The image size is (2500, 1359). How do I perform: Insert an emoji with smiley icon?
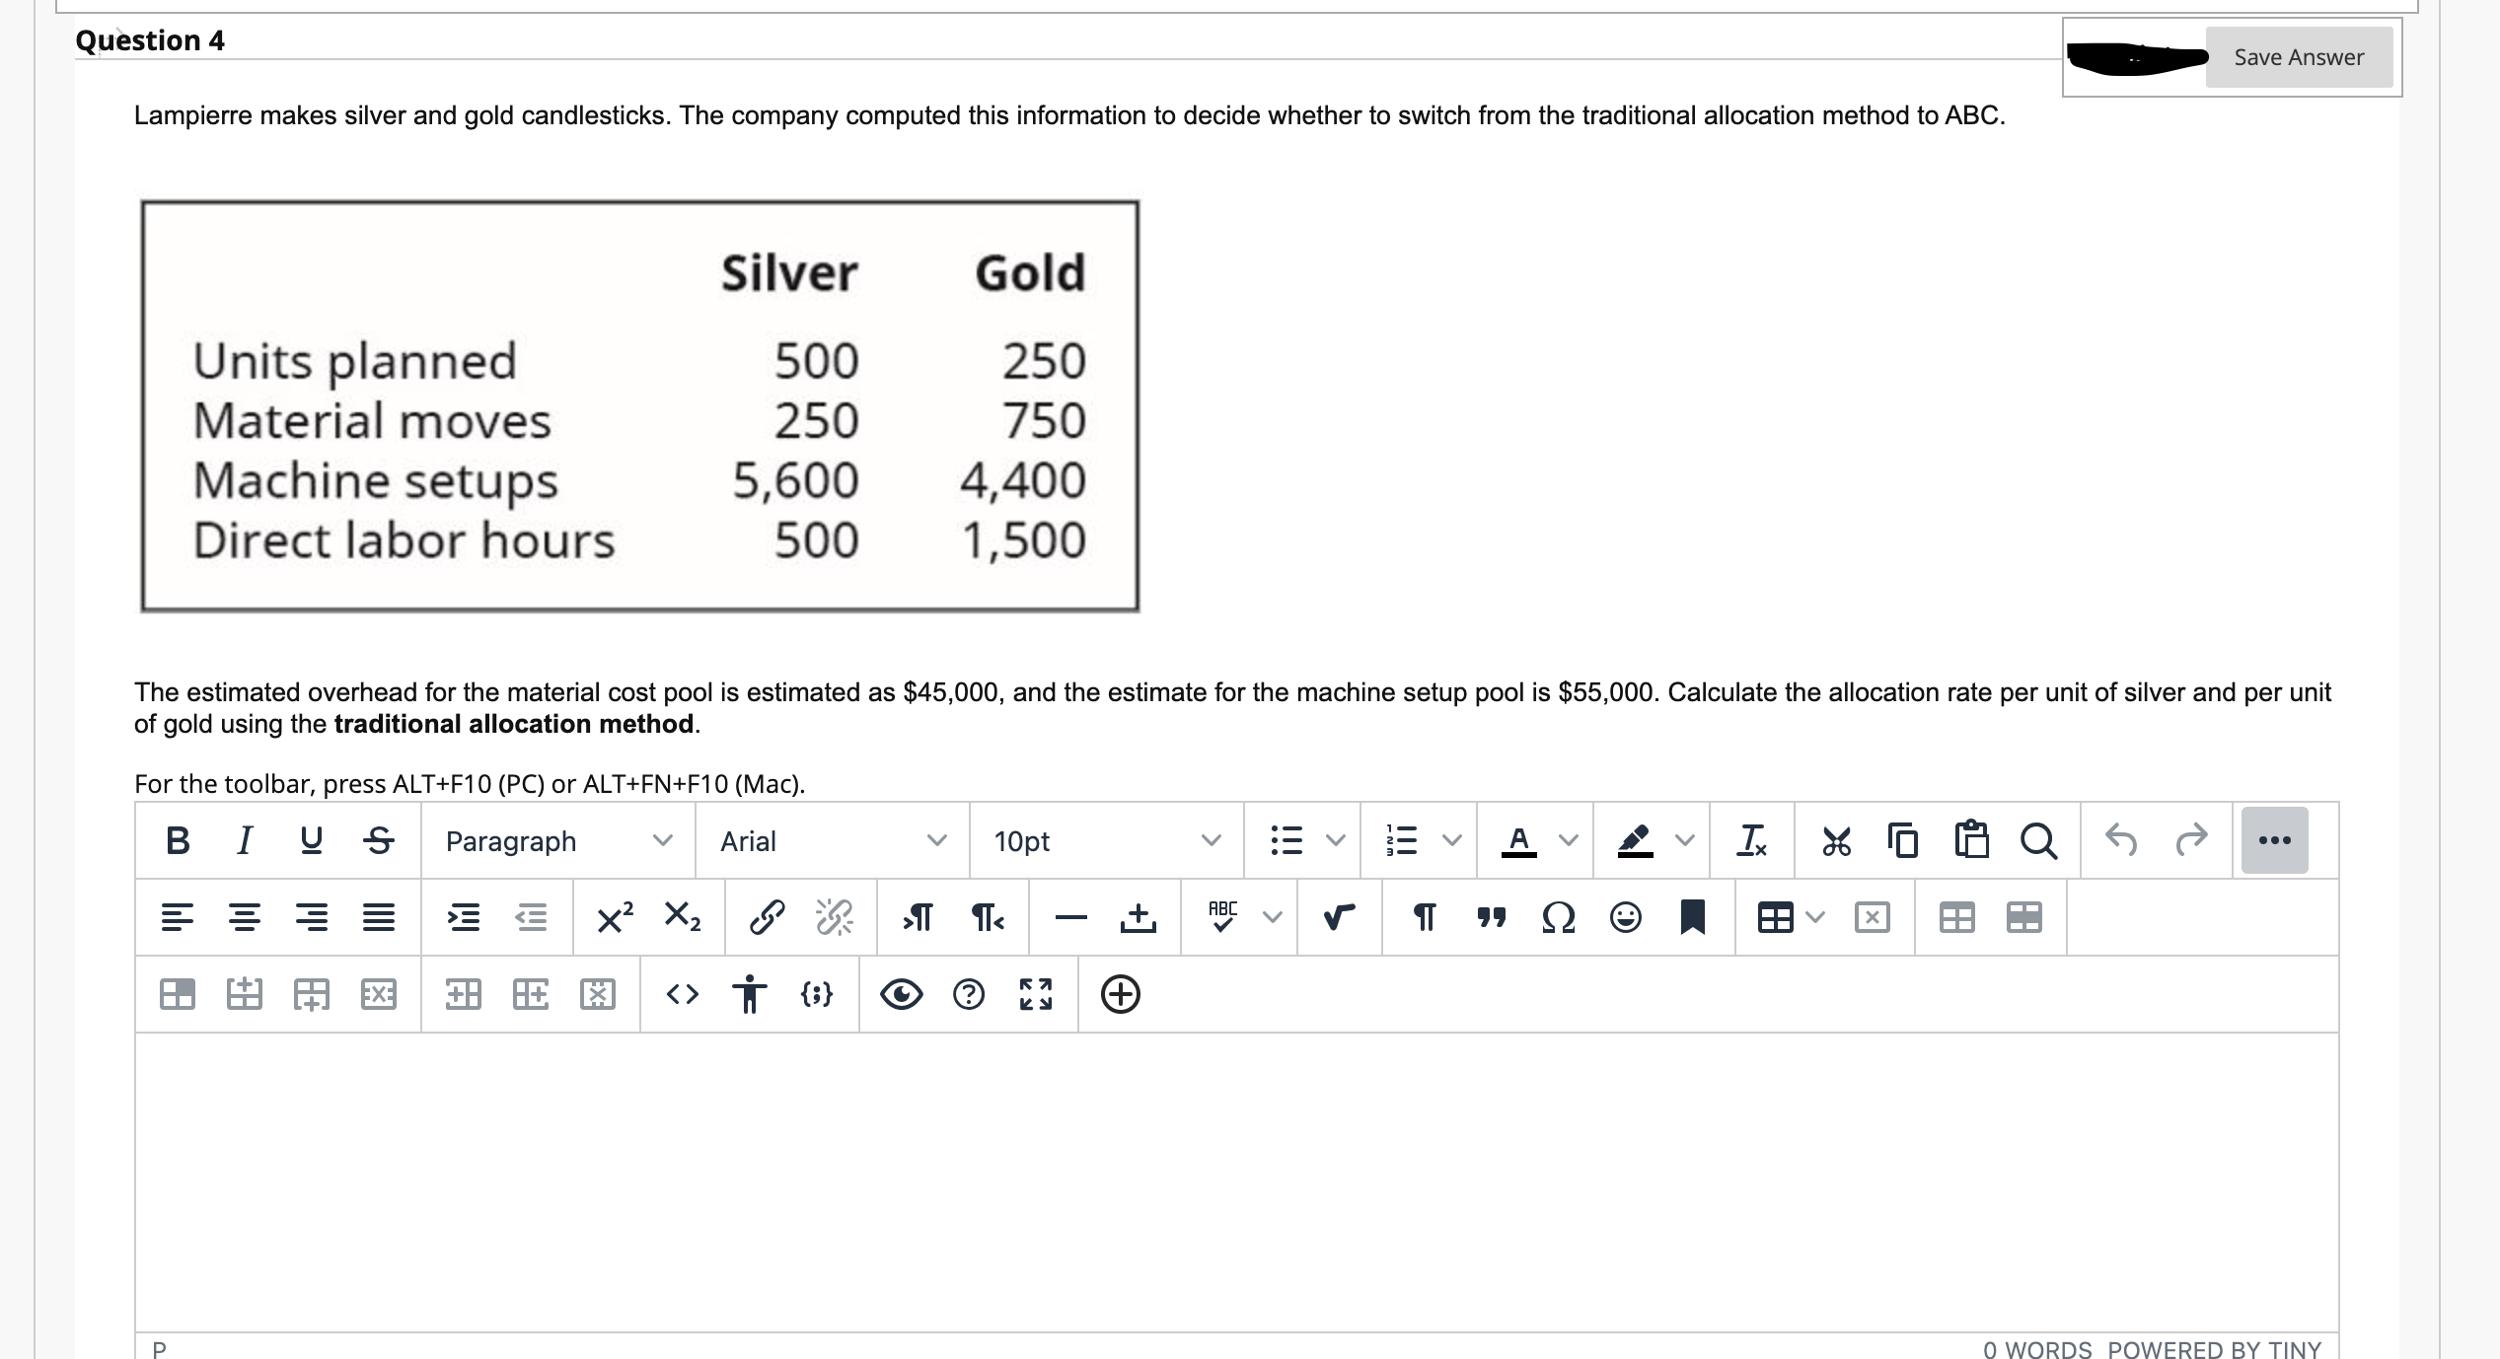(1625, 918)
